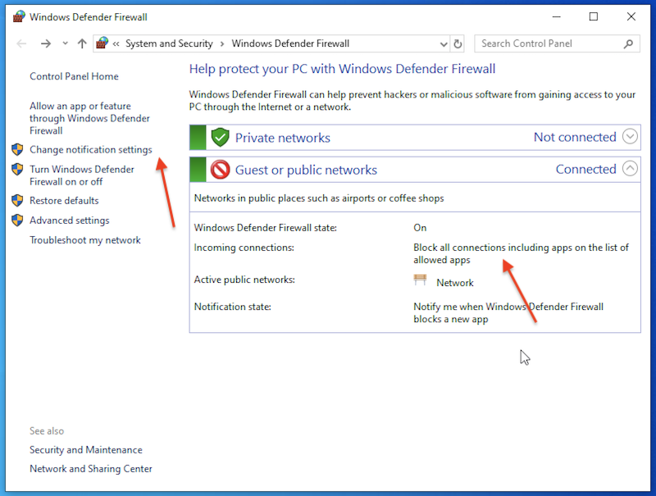This screenshot has height=496, width=656.
Task: Open Troubleshoot my network
Action: pos(85,240)
